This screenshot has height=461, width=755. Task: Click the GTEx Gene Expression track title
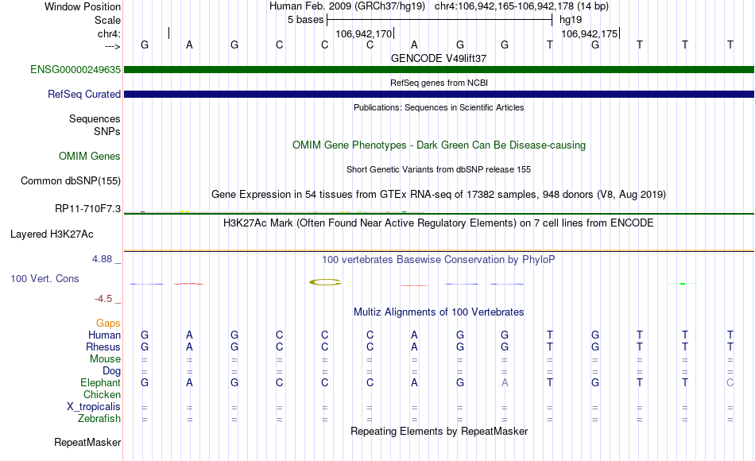pos(439,195)
